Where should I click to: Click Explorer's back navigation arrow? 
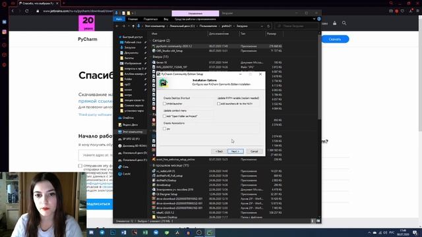click(x=117, y=26)
